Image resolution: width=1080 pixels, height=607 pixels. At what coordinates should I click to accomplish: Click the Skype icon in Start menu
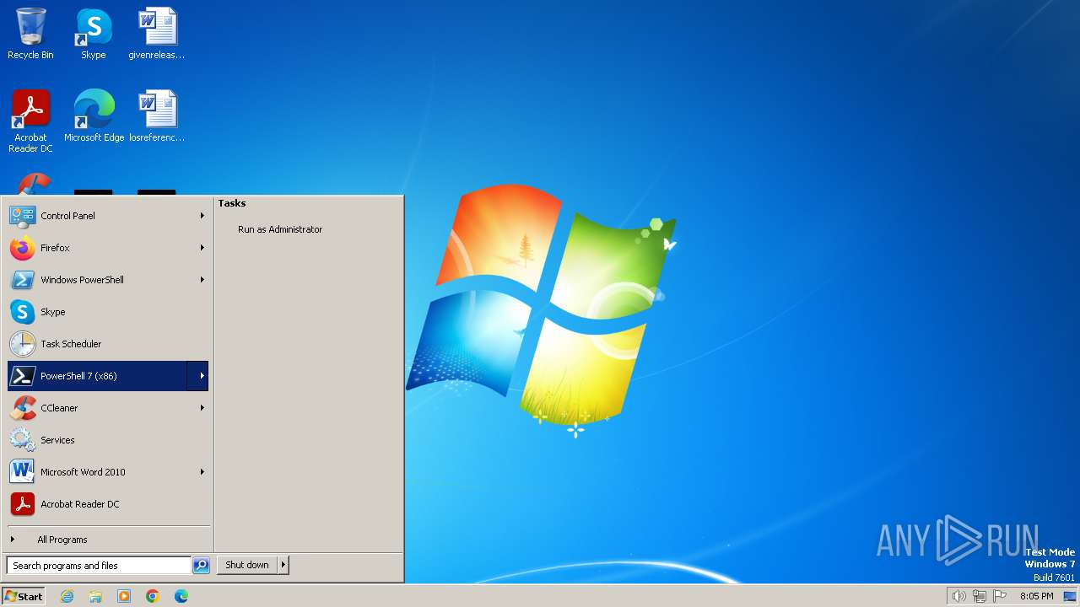[x=22, y=312]
